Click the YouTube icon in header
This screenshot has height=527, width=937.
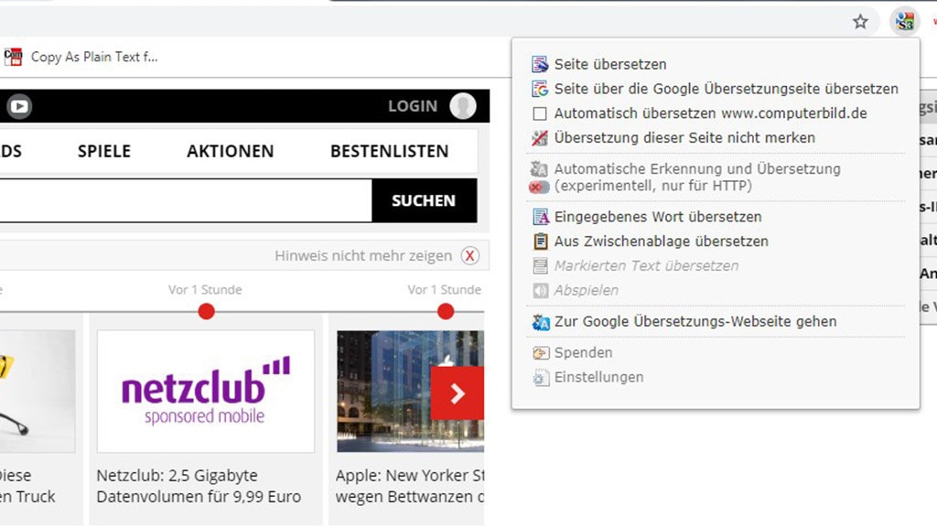click(x=18, y=106)
